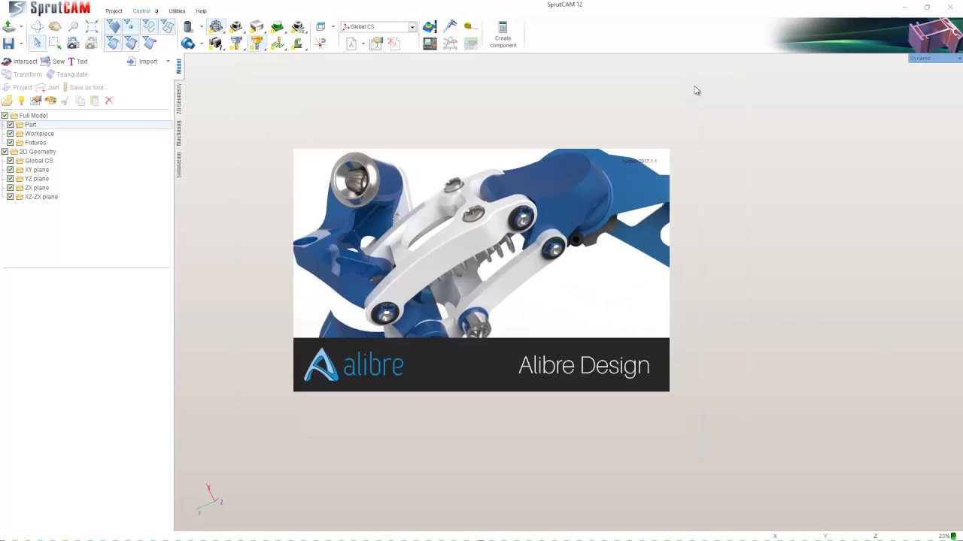The image size is (963, 541).
Task: Uncheck the 2D Geometry tree checkbox
Action: click(x=5, y=152)
